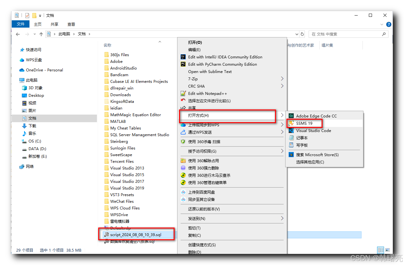Select DATA (D:) drive in navigation pane
Viewport: 404px width, 265px height.
38,149
